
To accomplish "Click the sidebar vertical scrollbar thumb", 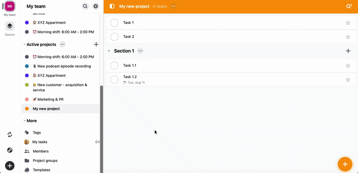I will 102,129.
